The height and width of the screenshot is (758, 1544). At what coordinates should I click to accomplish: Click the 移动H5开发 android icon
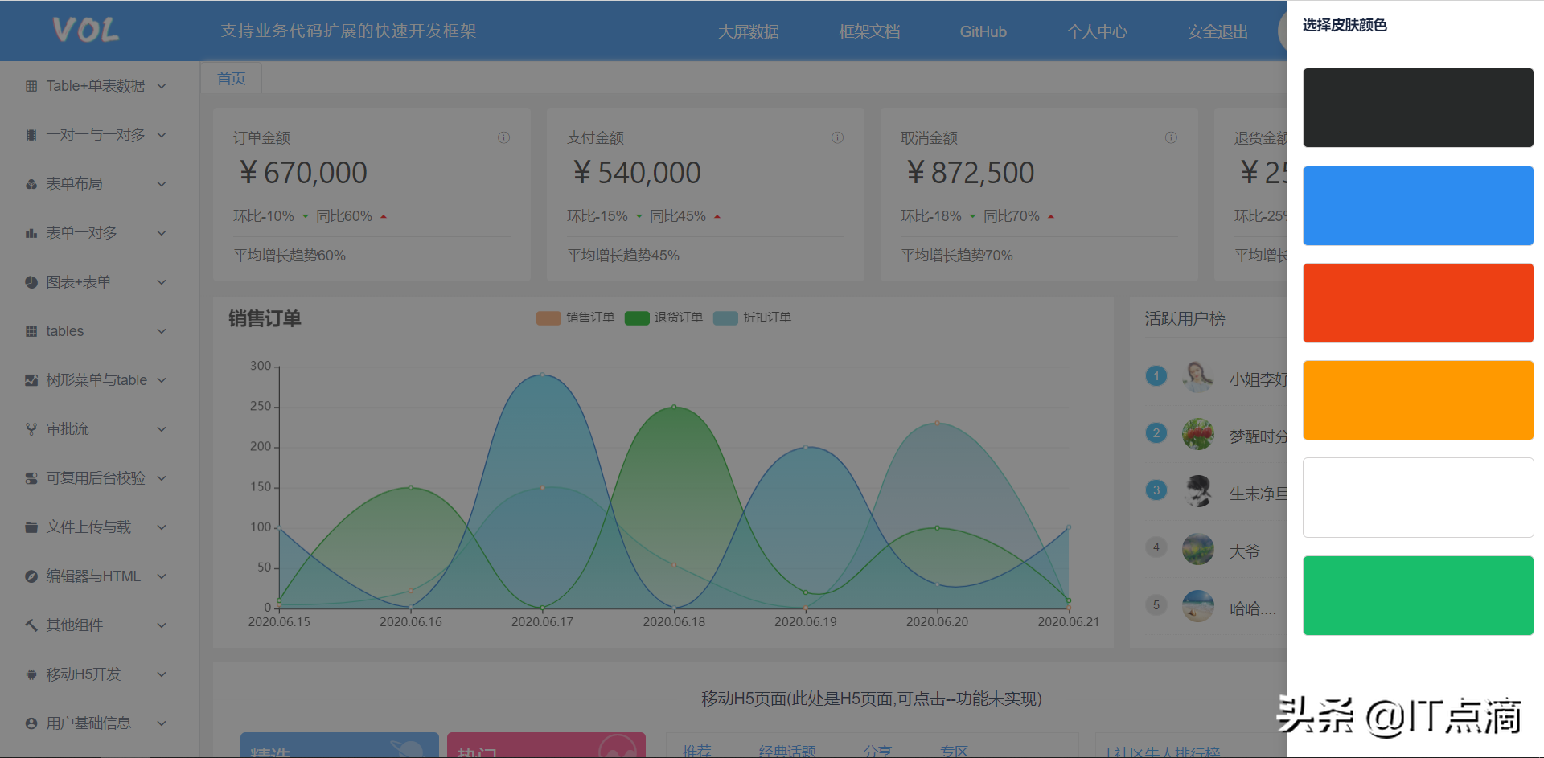31,674
